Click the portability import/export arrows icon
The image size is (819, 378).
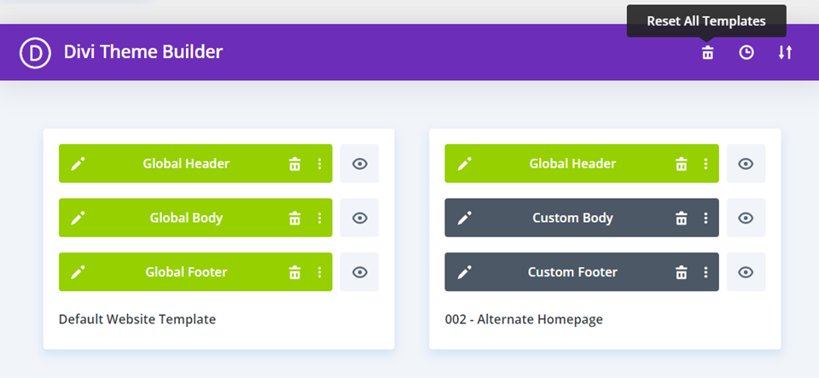click(x=785, y=53)
